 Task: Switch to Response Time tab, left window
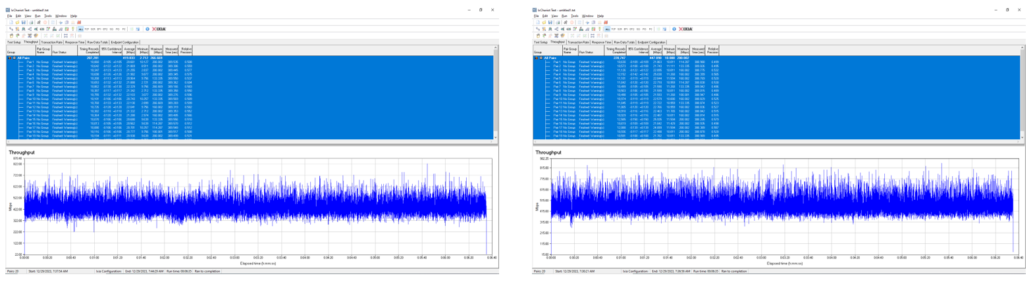[x=74, y=42]
